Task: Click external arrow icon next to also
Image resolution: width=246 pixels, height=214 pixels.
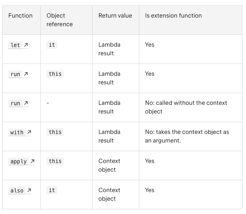Action: [29, 190]
